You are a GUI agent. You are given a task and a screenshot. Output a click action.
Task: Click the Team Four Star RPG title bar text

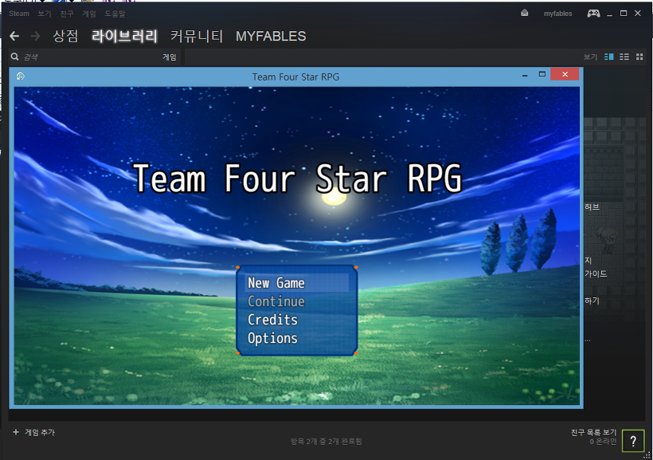[295, 77]
